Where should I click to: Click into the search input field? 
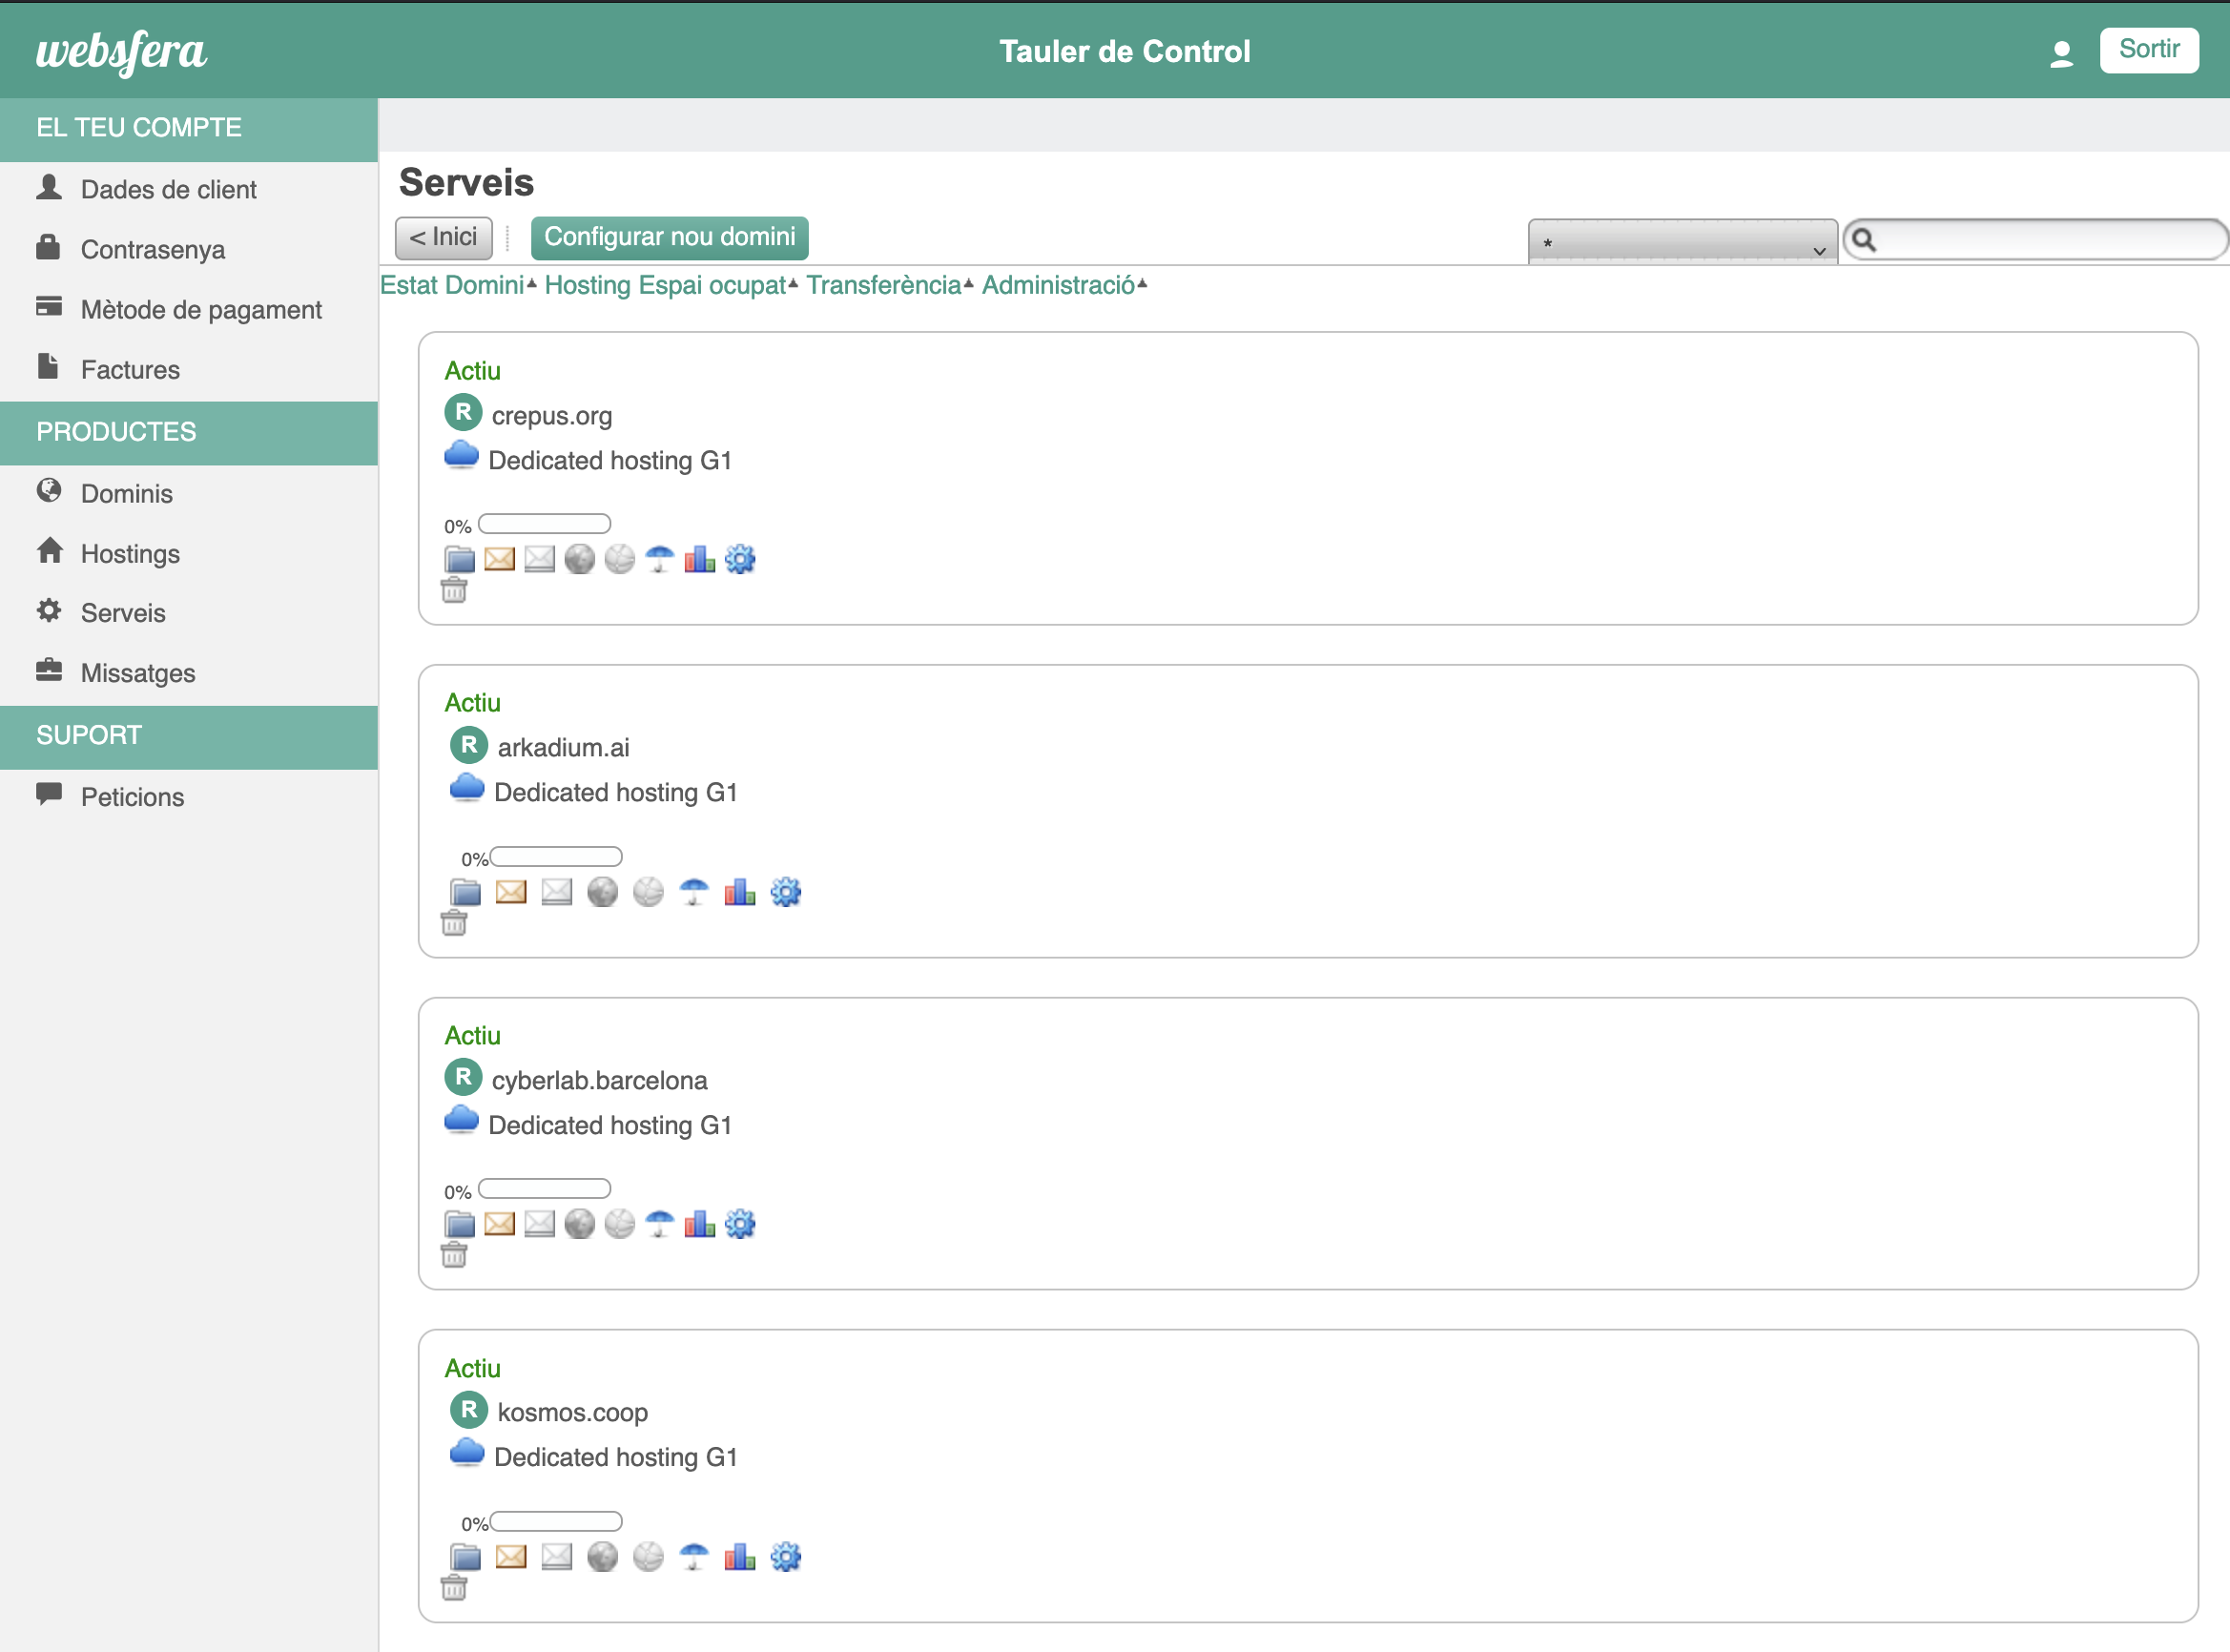(2047, 241)
